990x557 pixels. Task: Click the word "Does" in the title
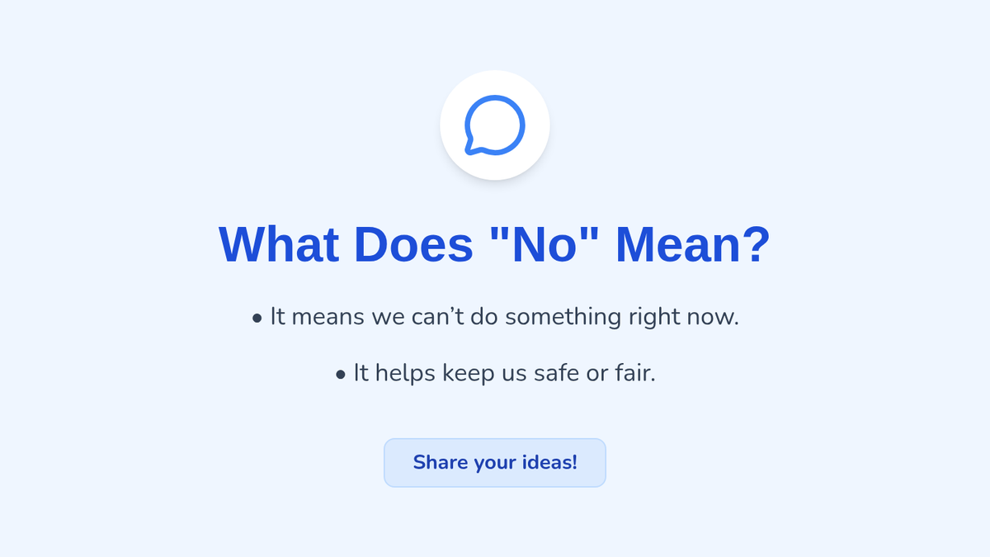(414, 245)
